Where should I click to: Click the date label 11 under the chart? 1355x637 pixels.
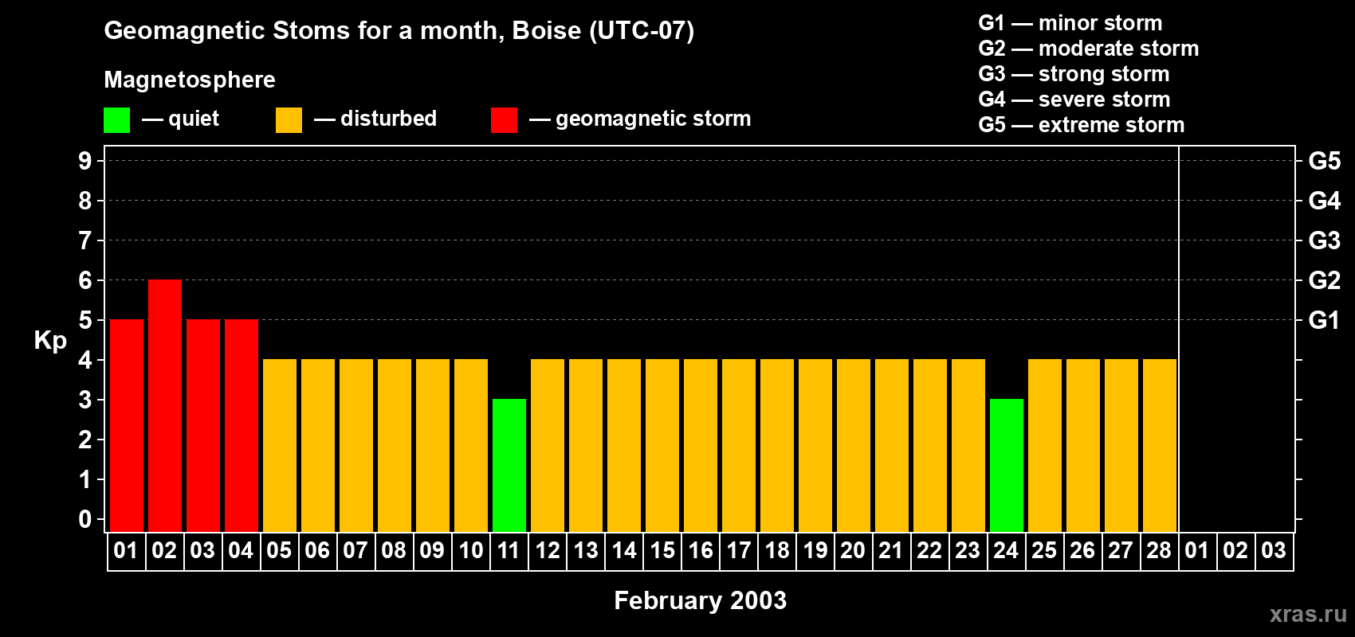509,551
